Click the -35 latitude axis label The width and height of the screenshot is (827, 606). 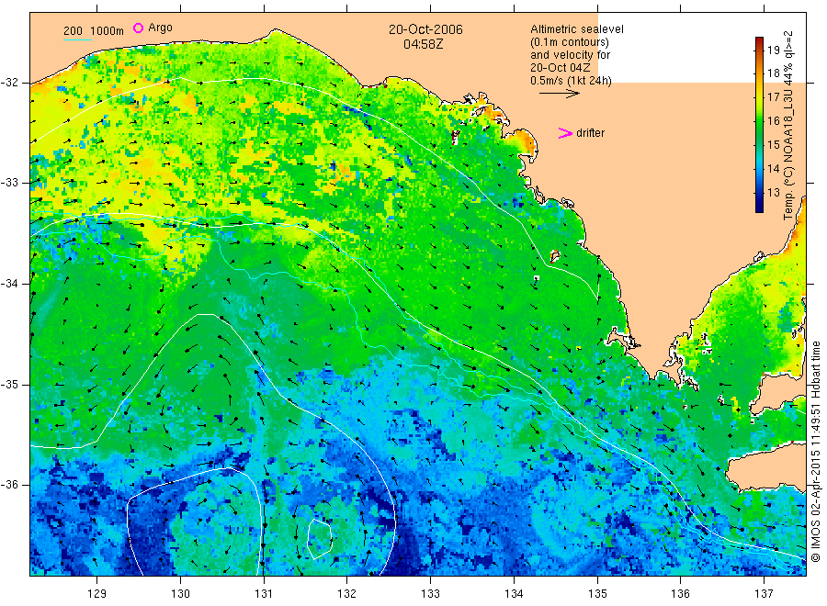coord(9,385)
